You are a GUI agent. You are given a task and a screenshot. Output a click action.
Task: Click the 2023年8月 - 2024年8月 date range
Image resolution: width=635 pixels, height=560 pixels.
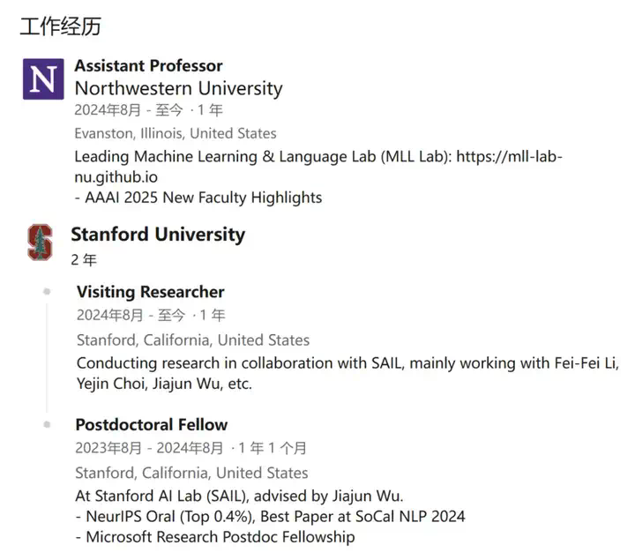click(x=149, y=448)
